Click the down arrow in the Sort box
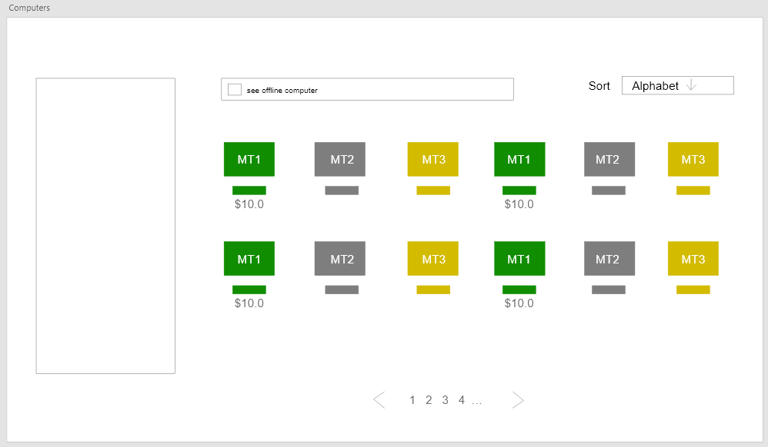The image size is (768, 447). pyautogui.click(x=691, y=85)
